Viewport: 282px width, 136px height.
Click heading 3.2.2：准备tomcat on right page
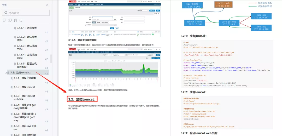coord(193,92)
